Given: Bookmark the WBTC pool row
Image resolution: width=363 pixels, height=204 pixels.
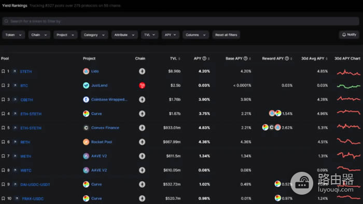Looking at the screenshot, I should [3, 170].
